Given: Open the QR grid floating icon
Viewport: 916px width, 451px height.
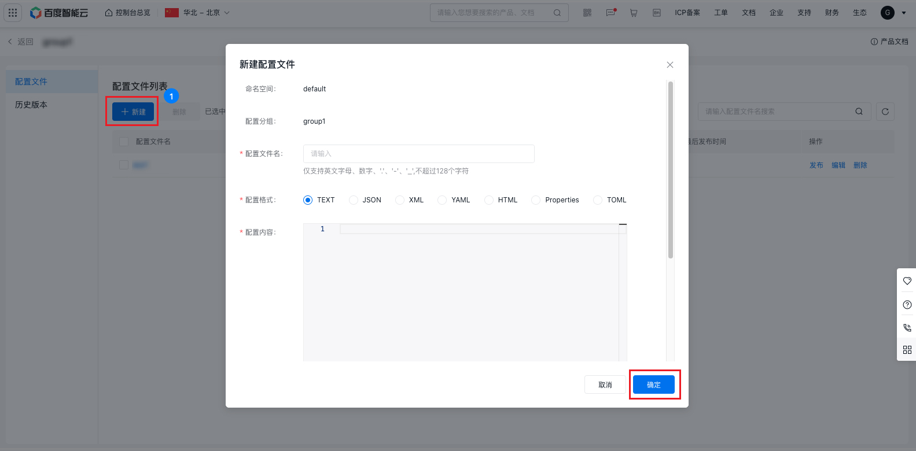Looking at the screenshot, I should 907,350.
